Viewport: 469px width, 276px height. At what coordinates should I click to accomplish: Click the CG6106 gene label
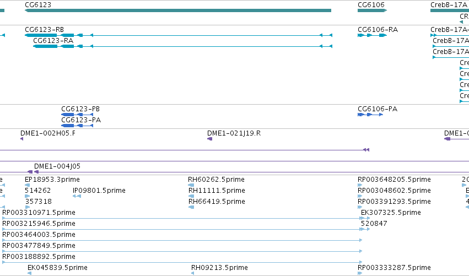(371, 5)
